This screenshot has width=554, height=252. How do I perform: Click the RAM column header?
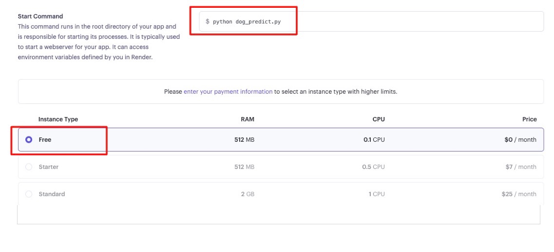[248, 119]
